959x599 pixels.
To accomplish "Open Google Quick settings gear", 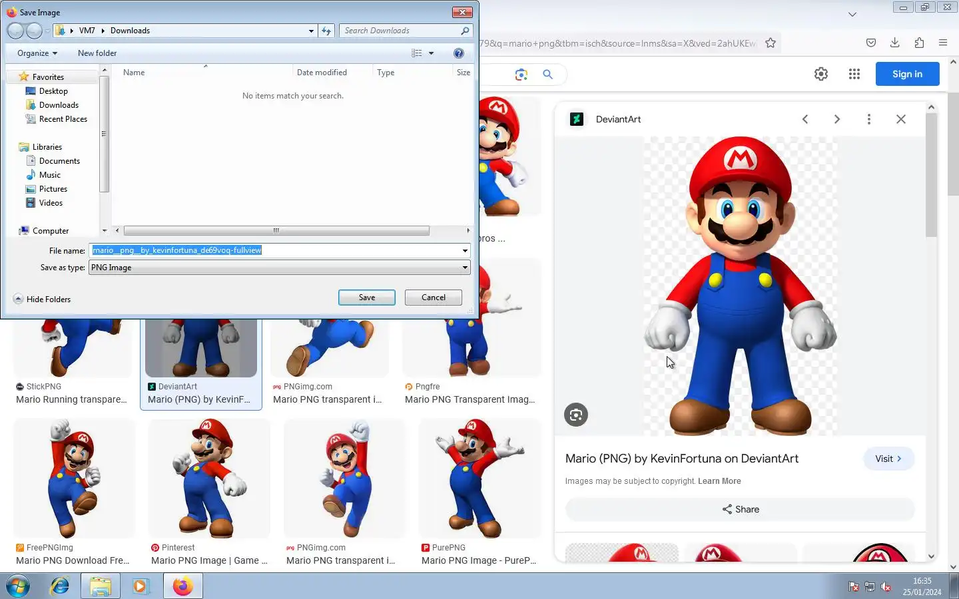I will [821, 74].
